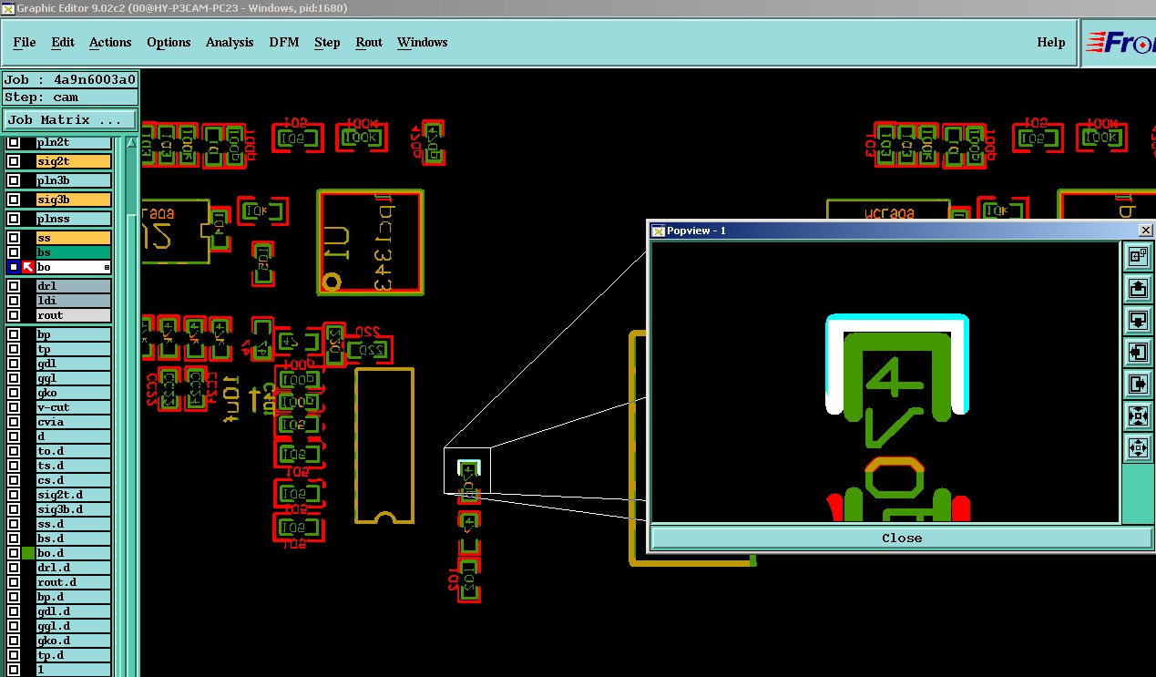Click Close button in Popview window
Image resolution: width=1156 pixels, height=677 pixels.
click(902, 538)
